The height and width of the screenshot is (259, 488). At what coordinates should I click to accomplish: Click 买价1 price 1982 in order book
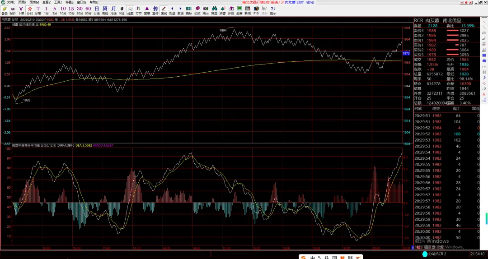[432, 45]
